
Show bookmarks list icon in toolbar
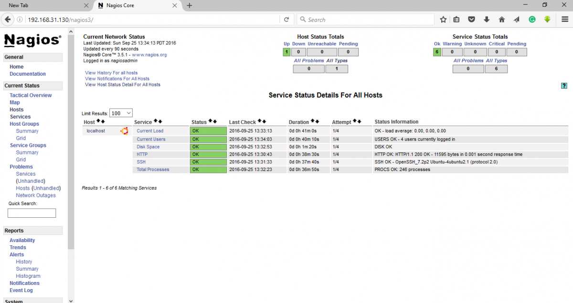(x=456, y=20)
